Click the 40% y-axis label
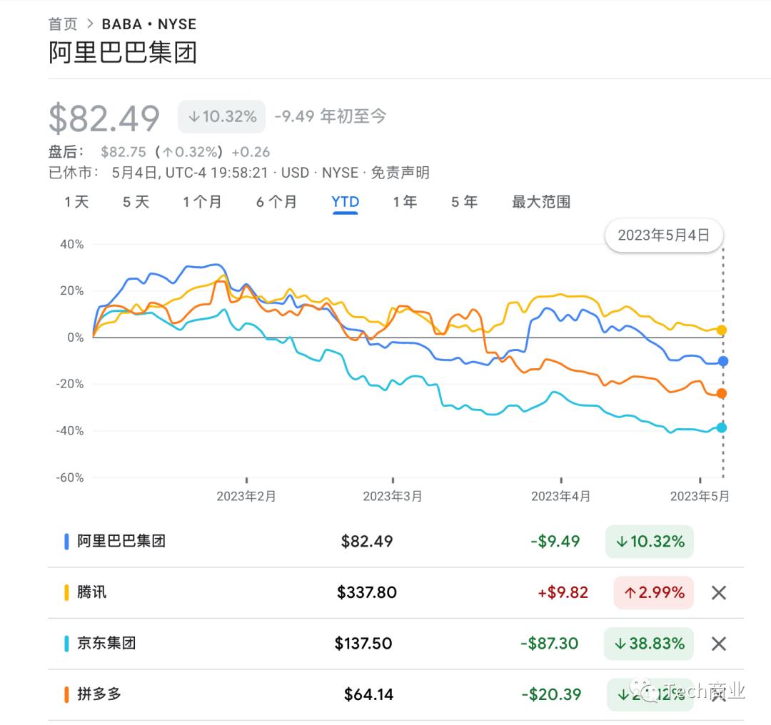 pos(72,244)
